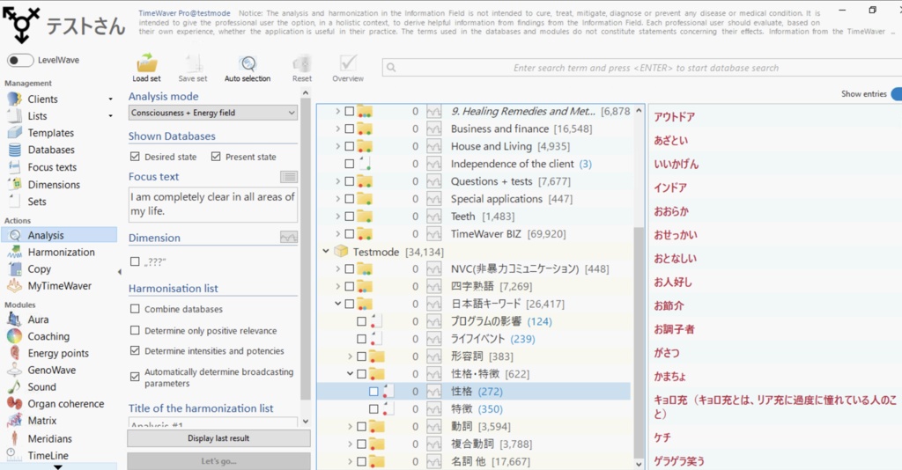The height and width of the screenshot is (470, 902).
Task: Open MyTimeWaver in the sidebar
Action: click(59, 285)
